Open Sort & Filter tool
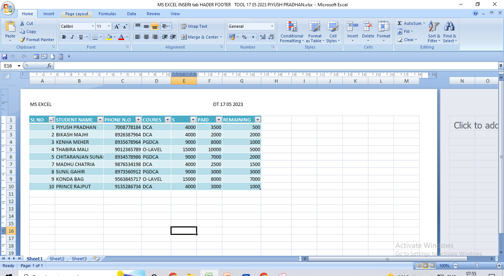 tap(434, 32)
